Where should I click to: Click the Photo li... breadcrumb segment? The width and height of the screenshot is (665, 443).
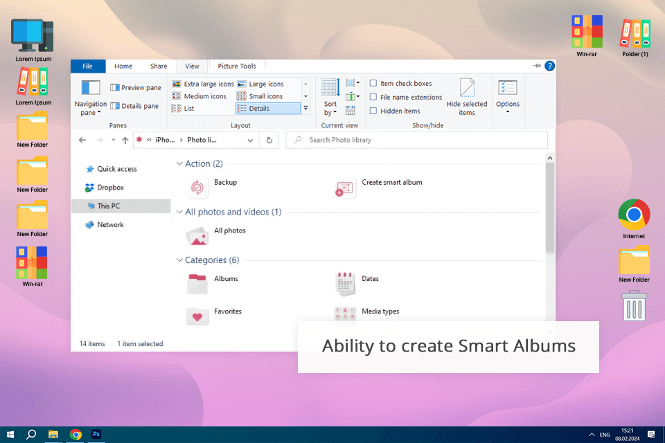point(202,140)
